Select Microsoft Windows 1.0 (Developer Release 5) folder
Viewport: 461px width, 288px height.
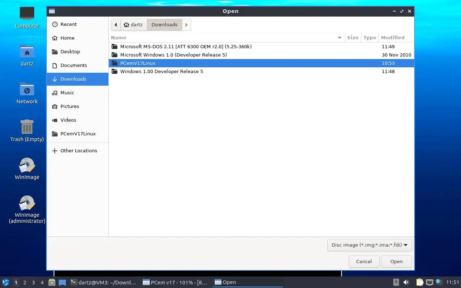261,55
